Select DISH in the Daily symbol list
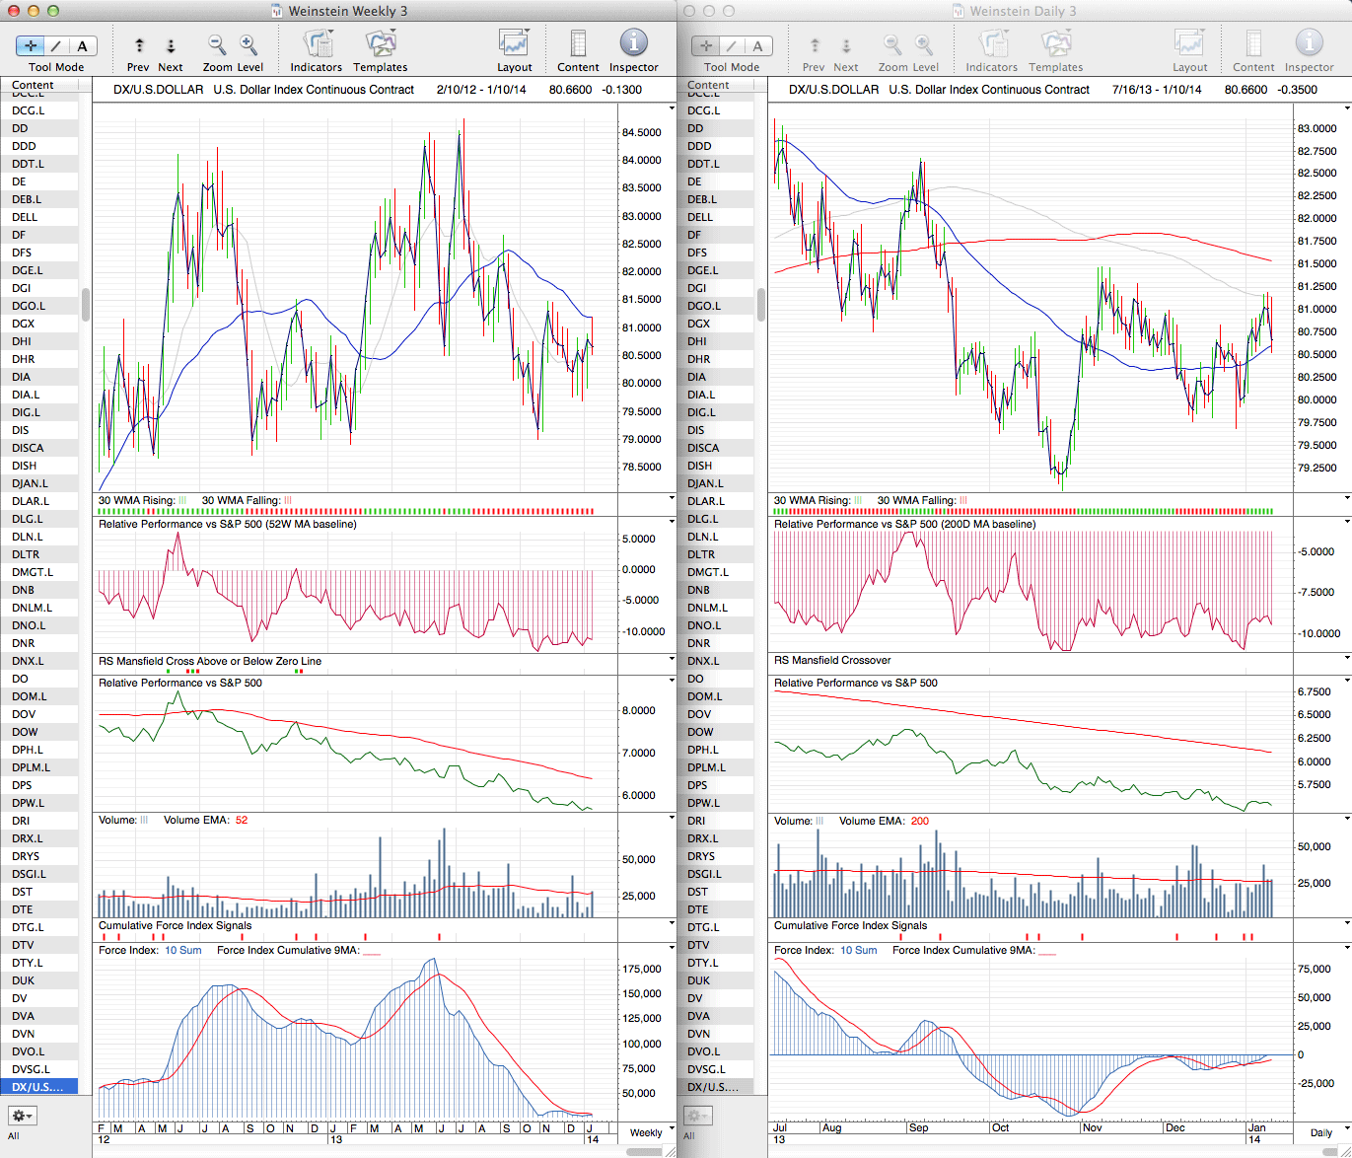The image size is (1352, 1158). tap(700, 466)
